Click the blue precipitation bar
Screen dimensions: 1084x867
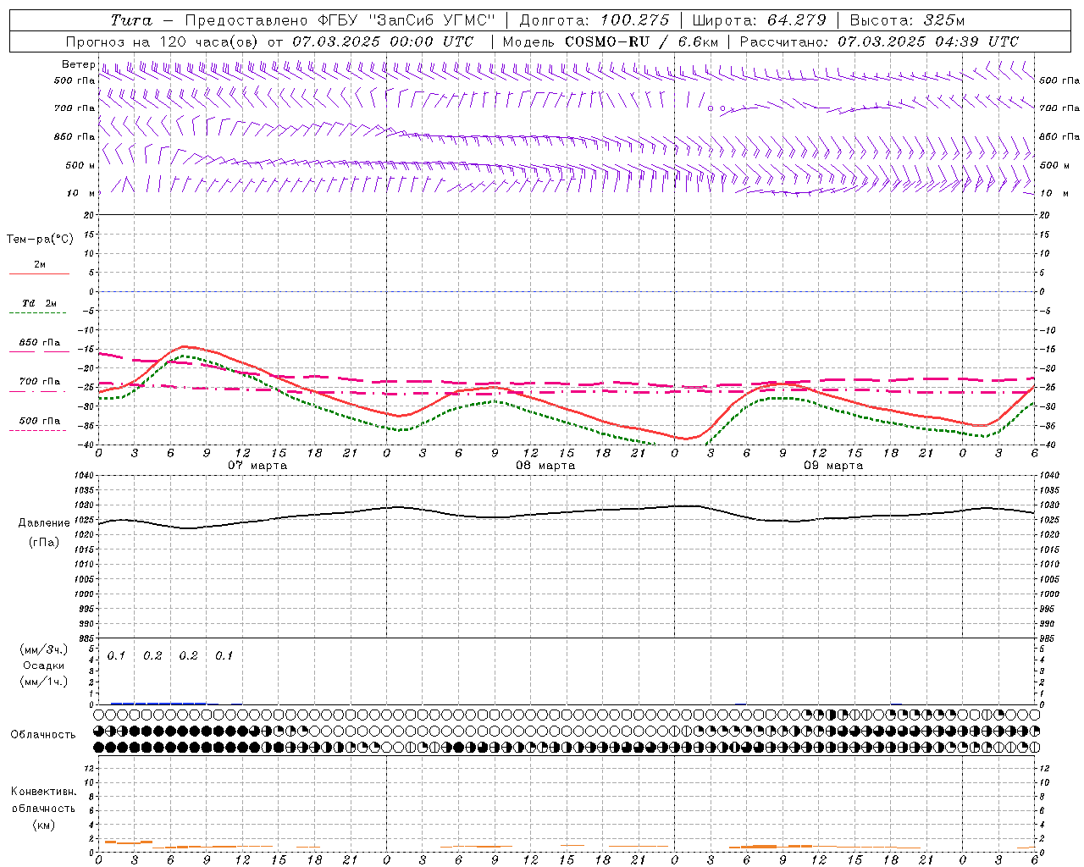pos(158,703)
